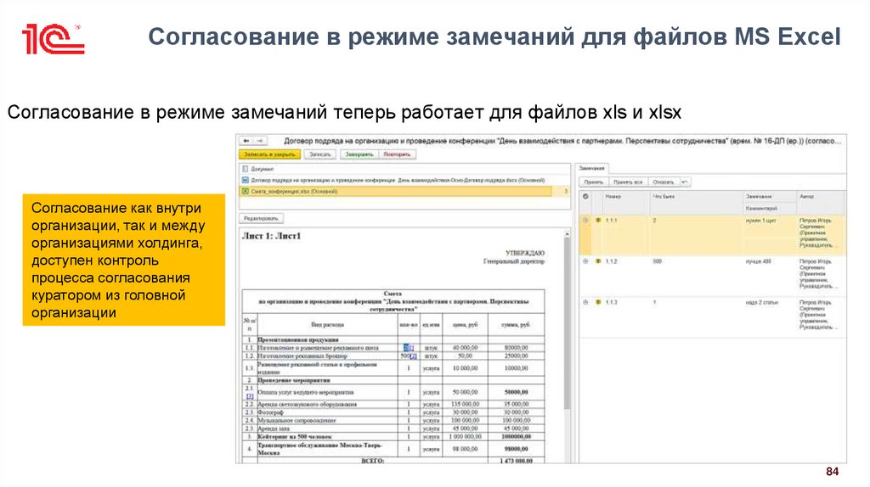Click the Редактировать button
Screen dimensions: 870x487
(261, 218)
